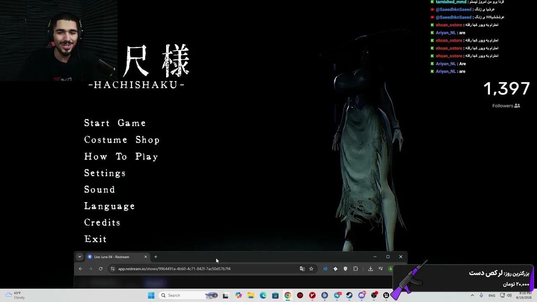The height and width of the screenshot is (302, 537).
Task: Open File Explorer from the taskbar
Action: [x=250, y=295]
